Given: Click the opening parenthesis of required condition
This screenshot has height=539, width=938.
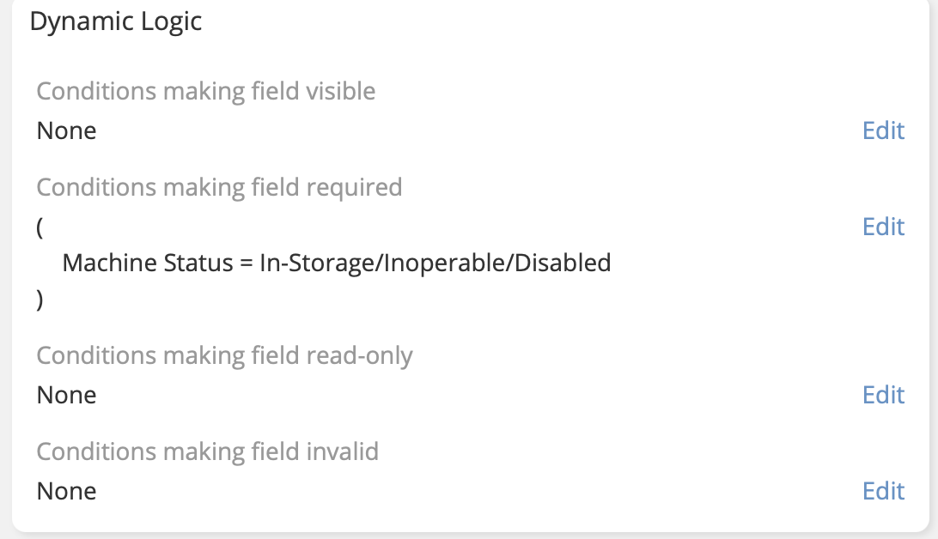Looking at the screenshot, I should coord(40,227).
